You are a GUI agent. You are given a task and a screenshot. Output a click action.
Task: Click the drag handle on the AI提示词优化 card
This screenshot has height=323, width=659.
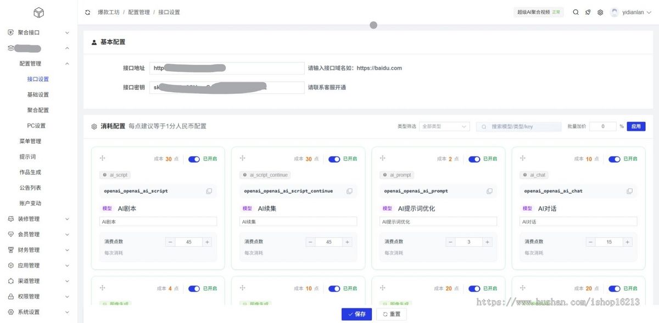pyautogui.click(x=382, y=158)
